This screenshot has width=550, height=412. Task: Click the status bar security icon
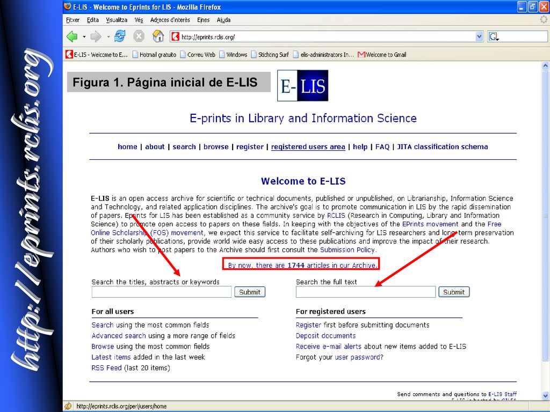[x=68, y=407]
